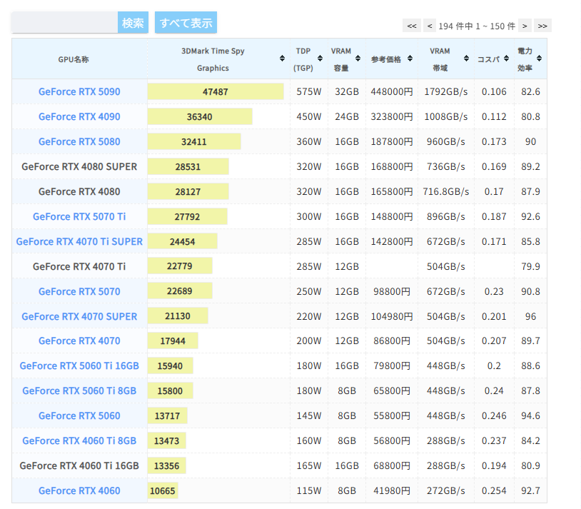This screenshot has width=581, height=509.
Task: Open the GeForce RTX 5080 link
Action: (x=79, y=141)
